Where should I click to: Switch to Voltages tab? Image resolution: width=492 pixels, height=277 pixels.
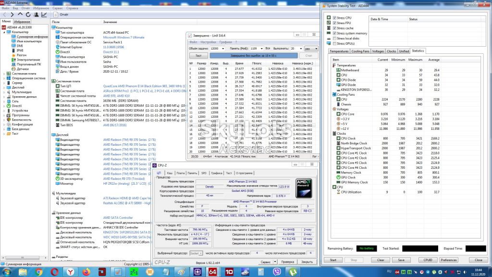pos(378,51)
